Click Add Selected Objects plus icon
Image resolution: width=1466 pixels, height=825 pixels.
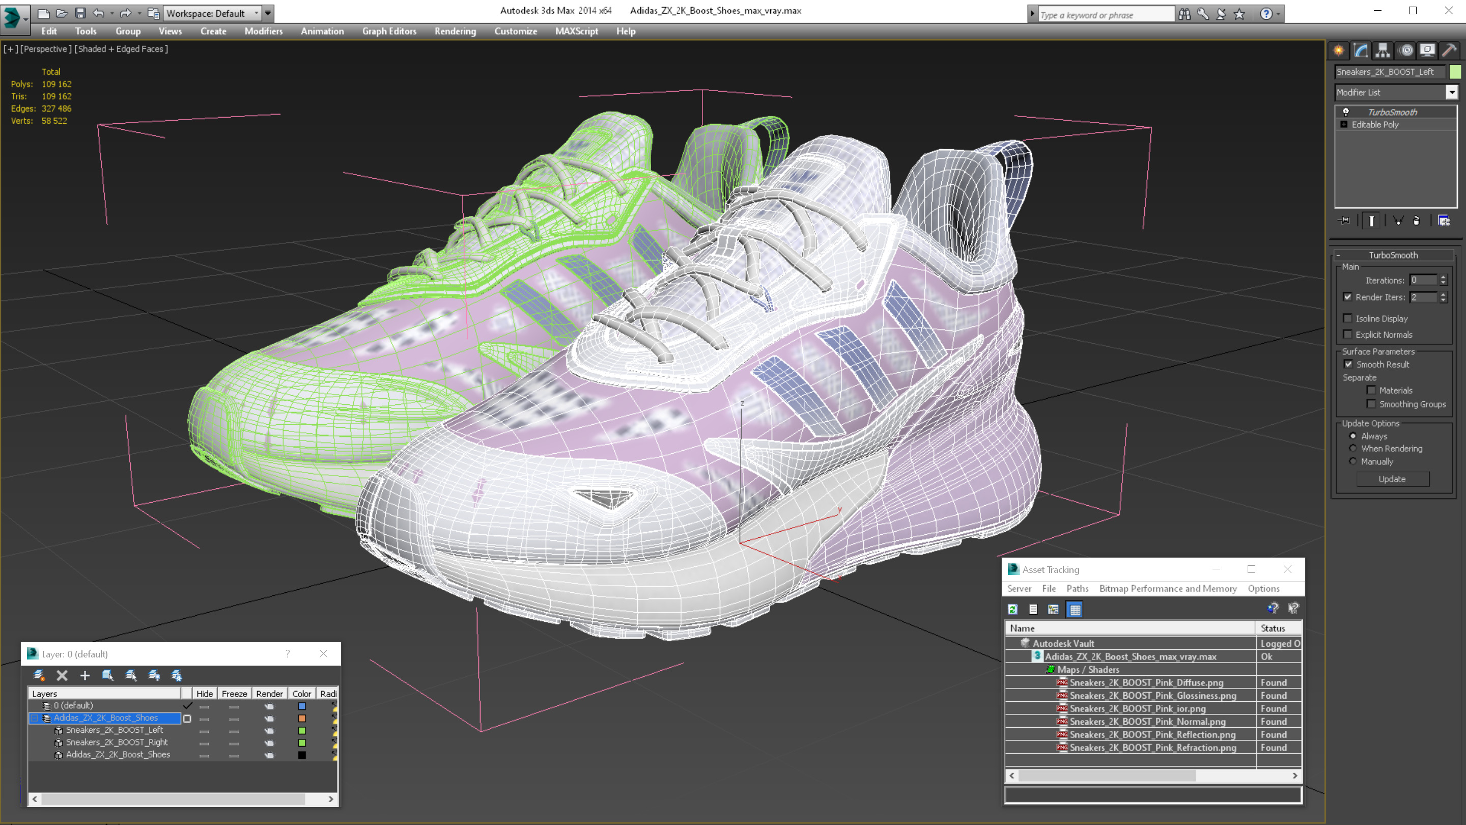85,675
